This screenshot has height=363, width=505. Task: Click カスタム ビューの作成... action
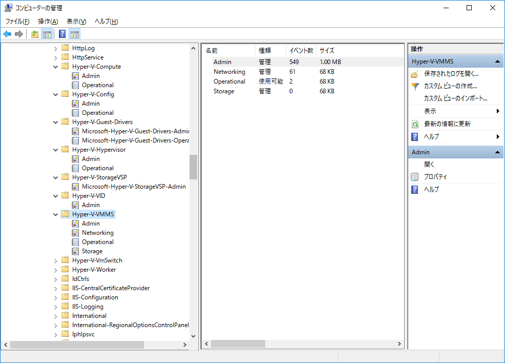point(450,86)
